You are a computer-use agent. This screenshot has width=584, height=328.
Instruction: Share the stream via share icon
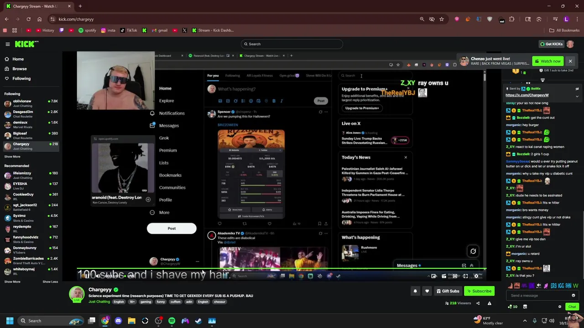[478, 303]
